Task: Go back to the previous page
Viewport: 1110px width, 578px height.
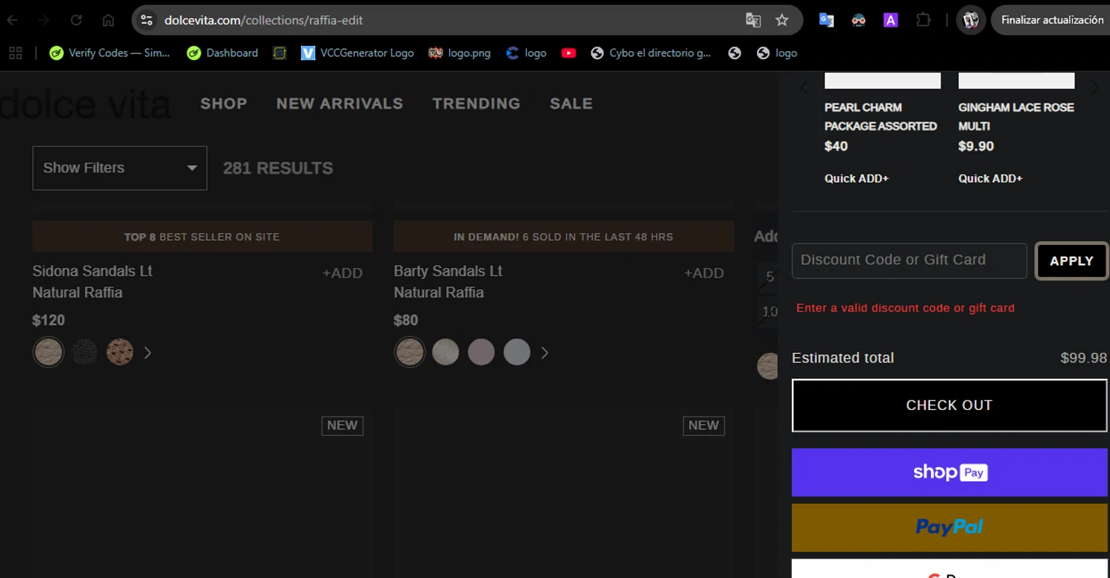Action: click(x=13, y=20)
